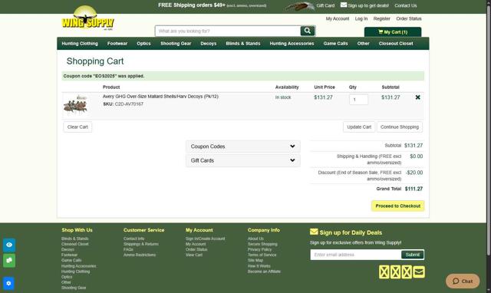Open the Avery GHG Over-Size Mallard Shells product link
Screen dimensions: 491x293
click(x=160, y=97)
